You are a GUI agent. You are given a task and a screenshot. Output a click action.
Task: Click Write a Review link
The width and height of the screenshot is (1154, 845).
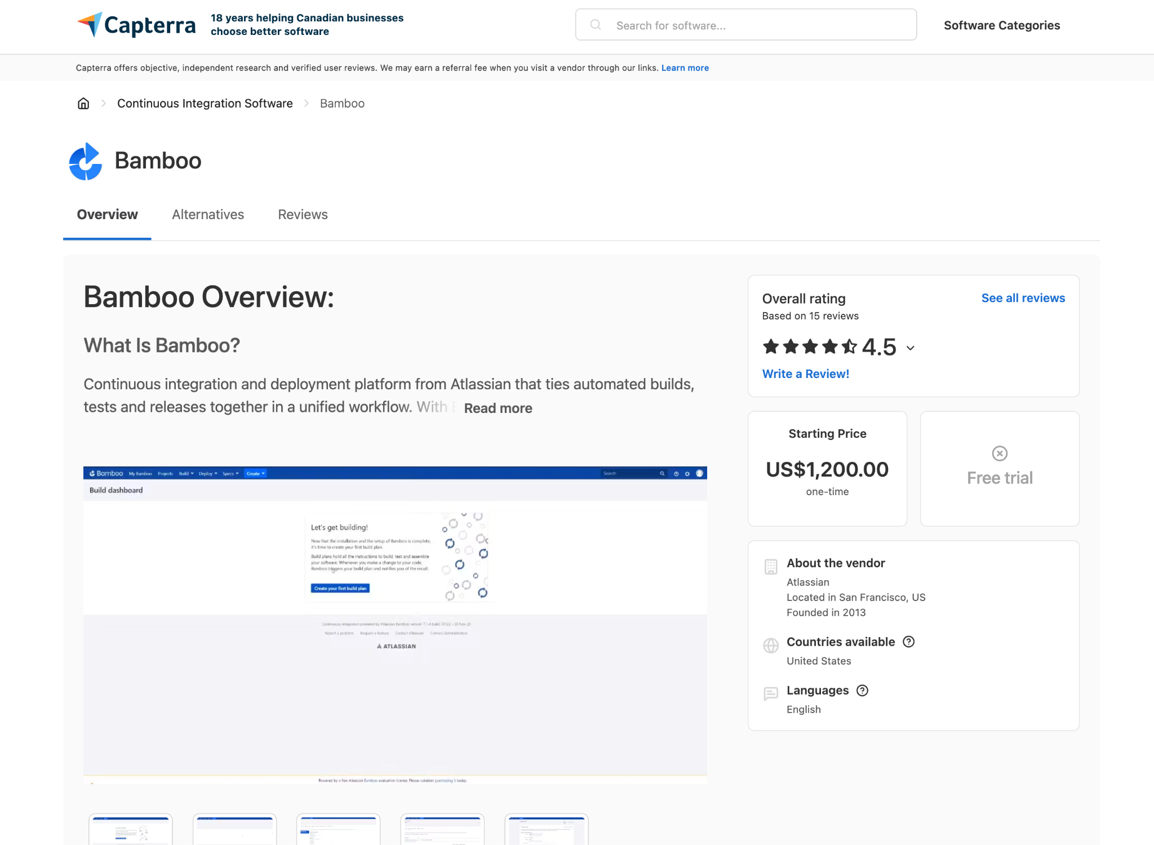tap(806, 374)
